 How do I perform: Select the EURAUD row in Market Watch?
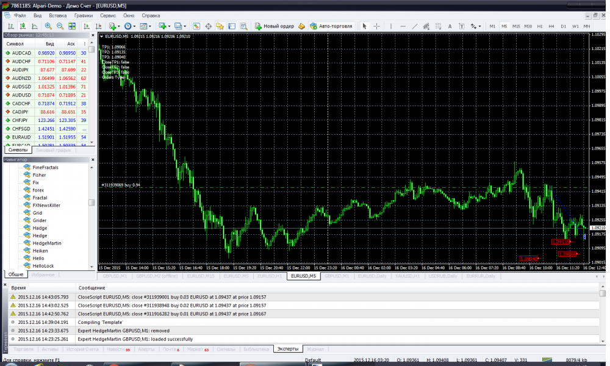point(46,137)
